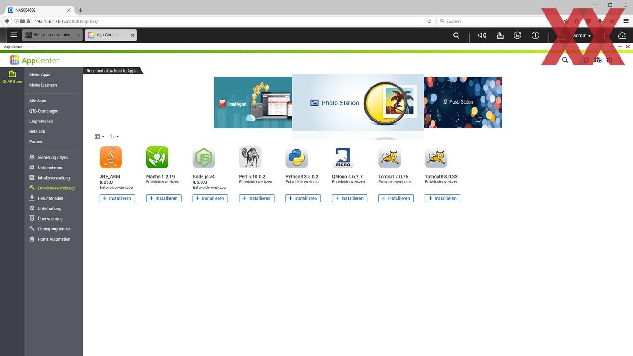Click the Music Station banner

click(463, 102)
